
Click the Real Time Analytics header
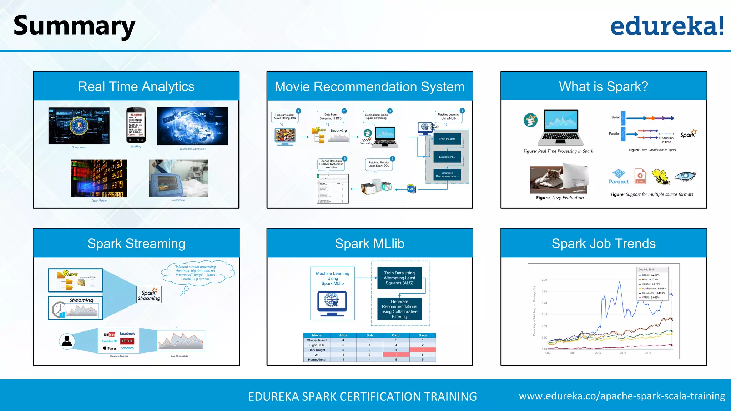coord(136,86)
